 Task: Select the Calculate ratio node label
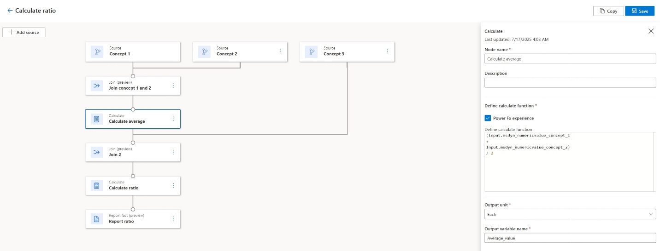pos(124,188)
